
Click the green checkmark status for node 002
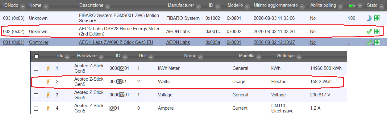(x=369, y=32)
